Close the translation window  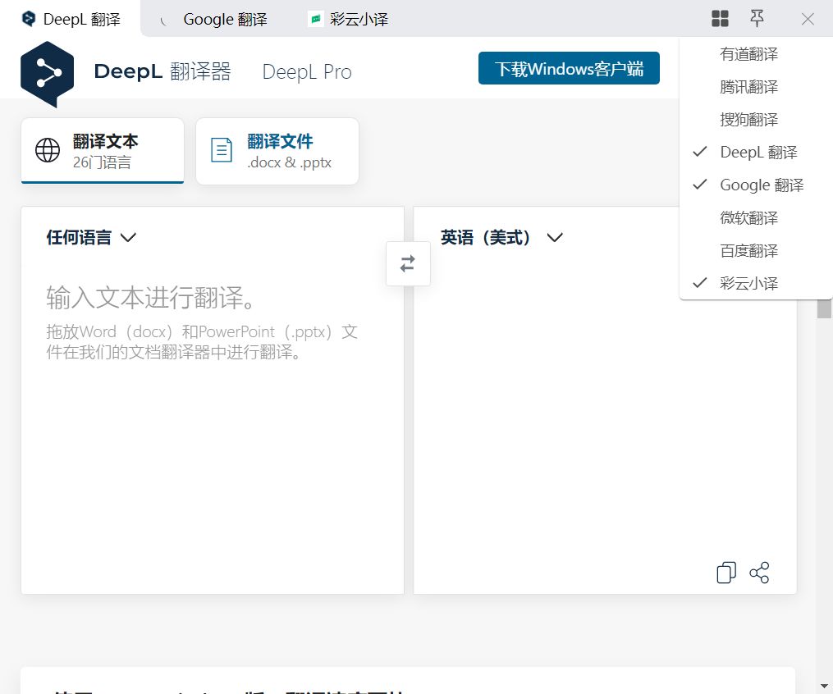[808, 20]
